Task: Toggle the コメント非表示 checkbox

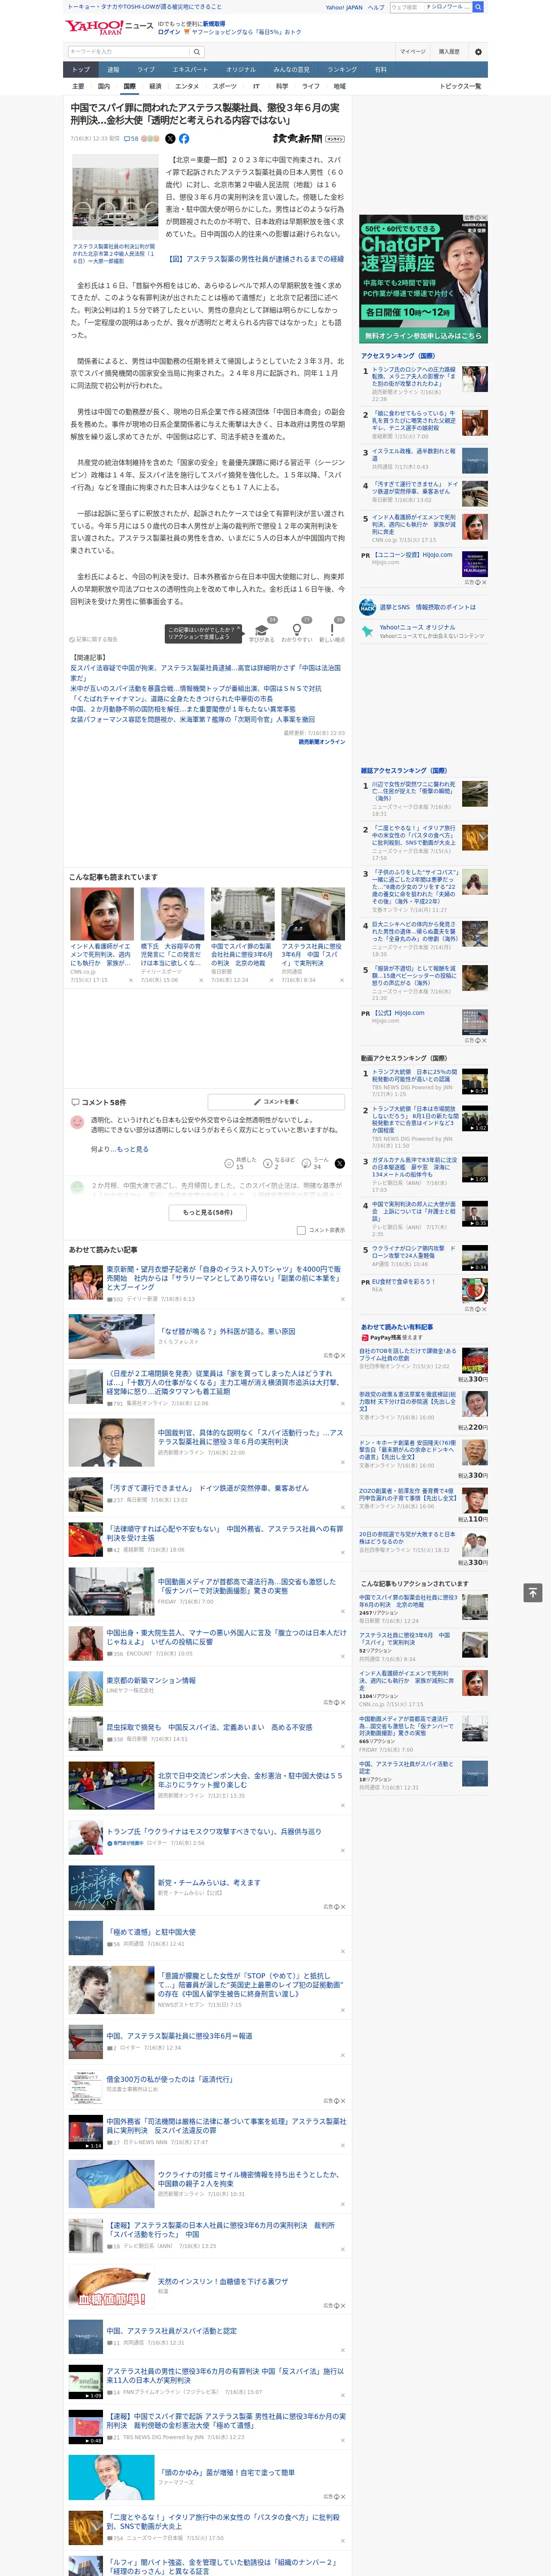Action: (301, 1230)
